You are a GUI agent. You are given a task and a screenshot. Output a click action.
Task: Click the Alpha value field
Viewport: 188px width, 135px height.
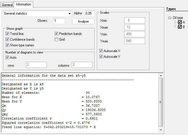[90, 13]
